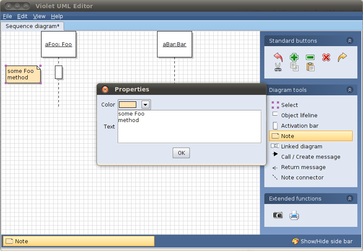Collapse the Standard buttons panel
This screenshot has width=363, height=251.
[350, 41]
